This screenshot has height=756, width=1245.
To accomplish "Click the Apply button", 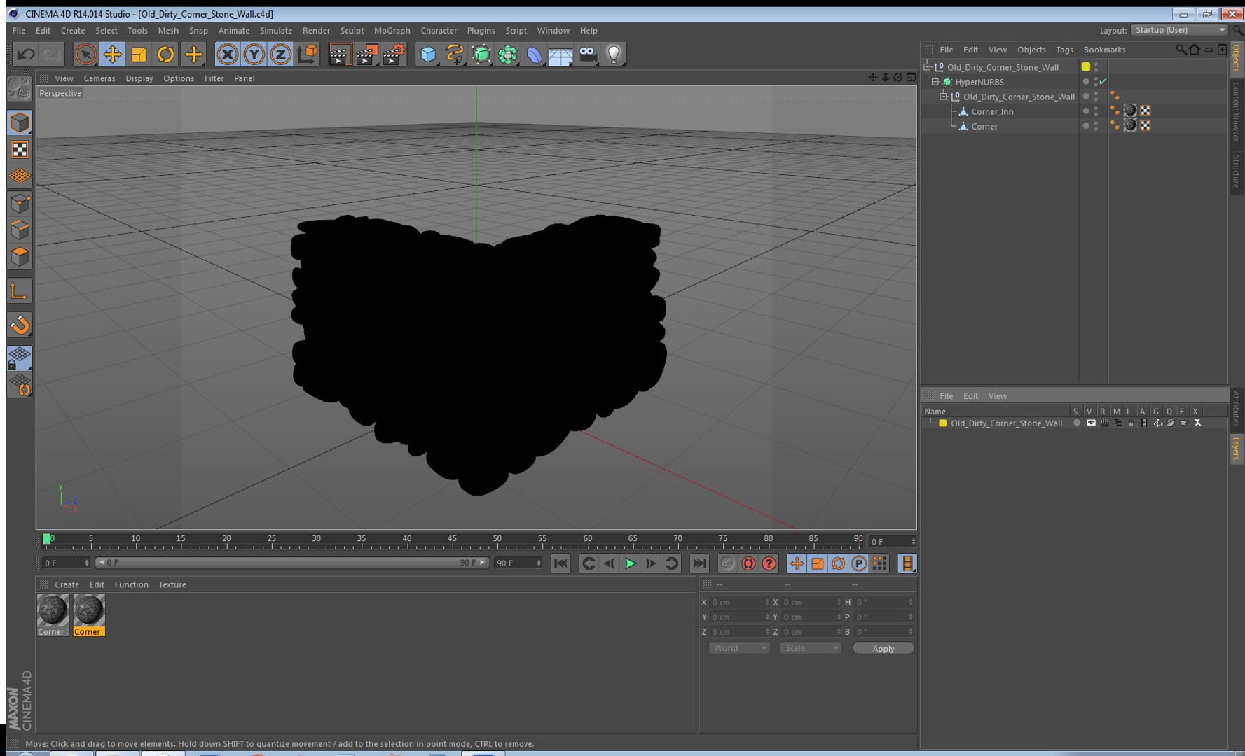I will click(x=883, y=648).
